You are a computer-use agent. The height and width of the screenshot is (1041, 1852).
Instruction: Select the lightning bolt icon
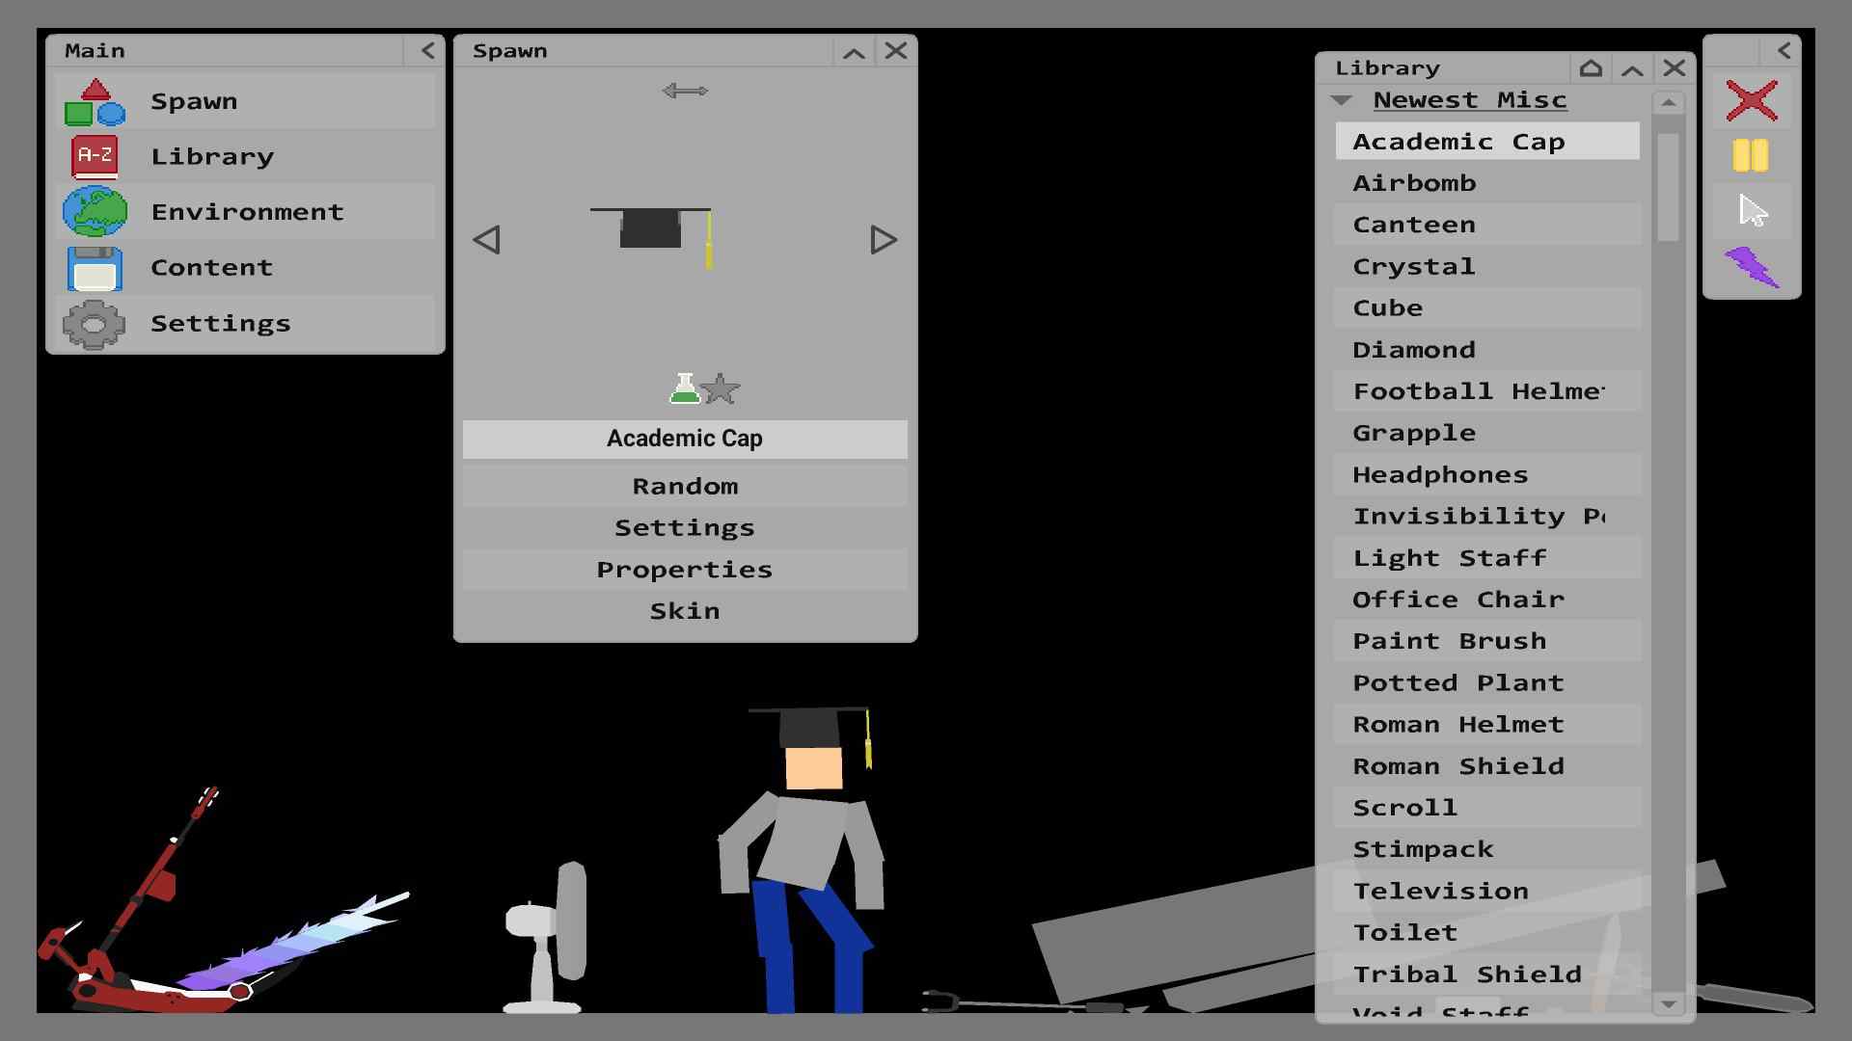tap(1751, 266)
